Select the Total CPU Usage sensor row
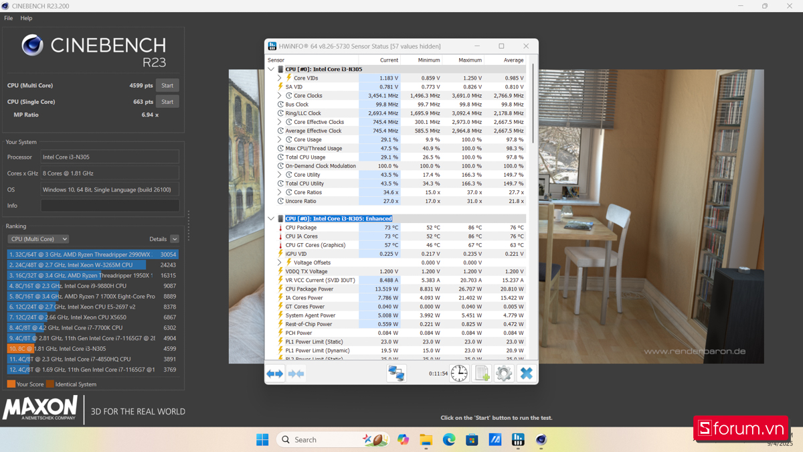Image resolution: width=803 pixels, height=452 pixels. pos(396,157)
